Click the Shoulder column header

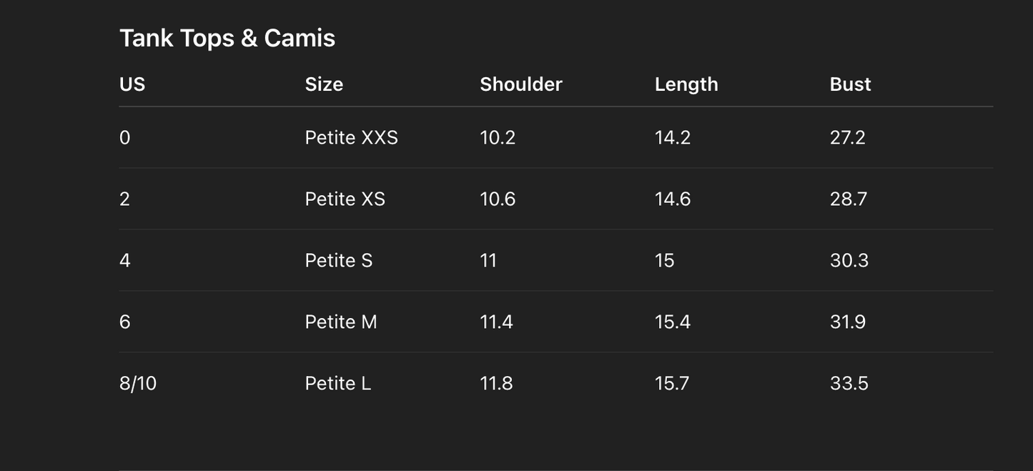coord(521,84)
